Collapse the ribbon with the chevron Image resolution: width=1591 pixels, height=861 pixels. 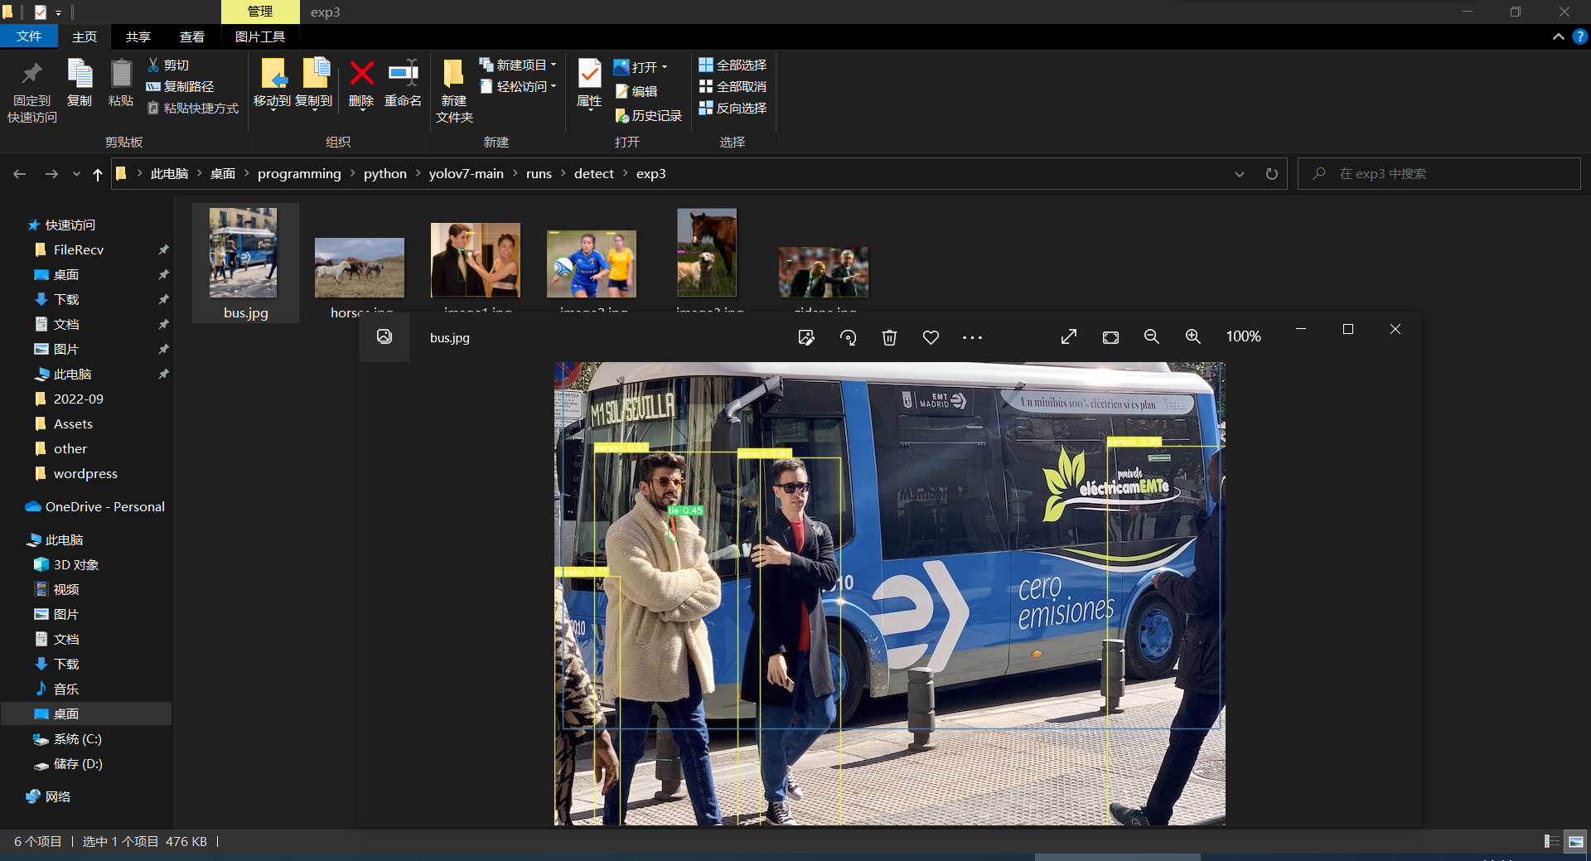(x=1558, y=36)
